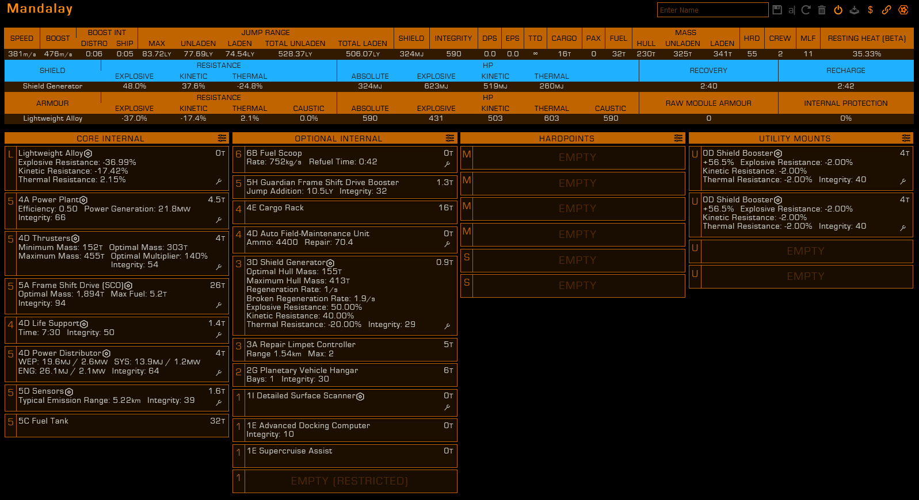Click the RESTING HEAT (BETA) column header
Viewport: 919px width, 500px height.
click(x=867, y=39)
